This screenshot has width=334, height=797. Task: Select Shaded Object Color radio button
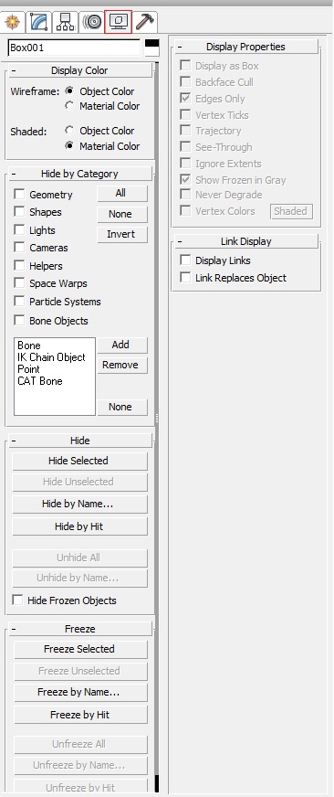[69, 130]
